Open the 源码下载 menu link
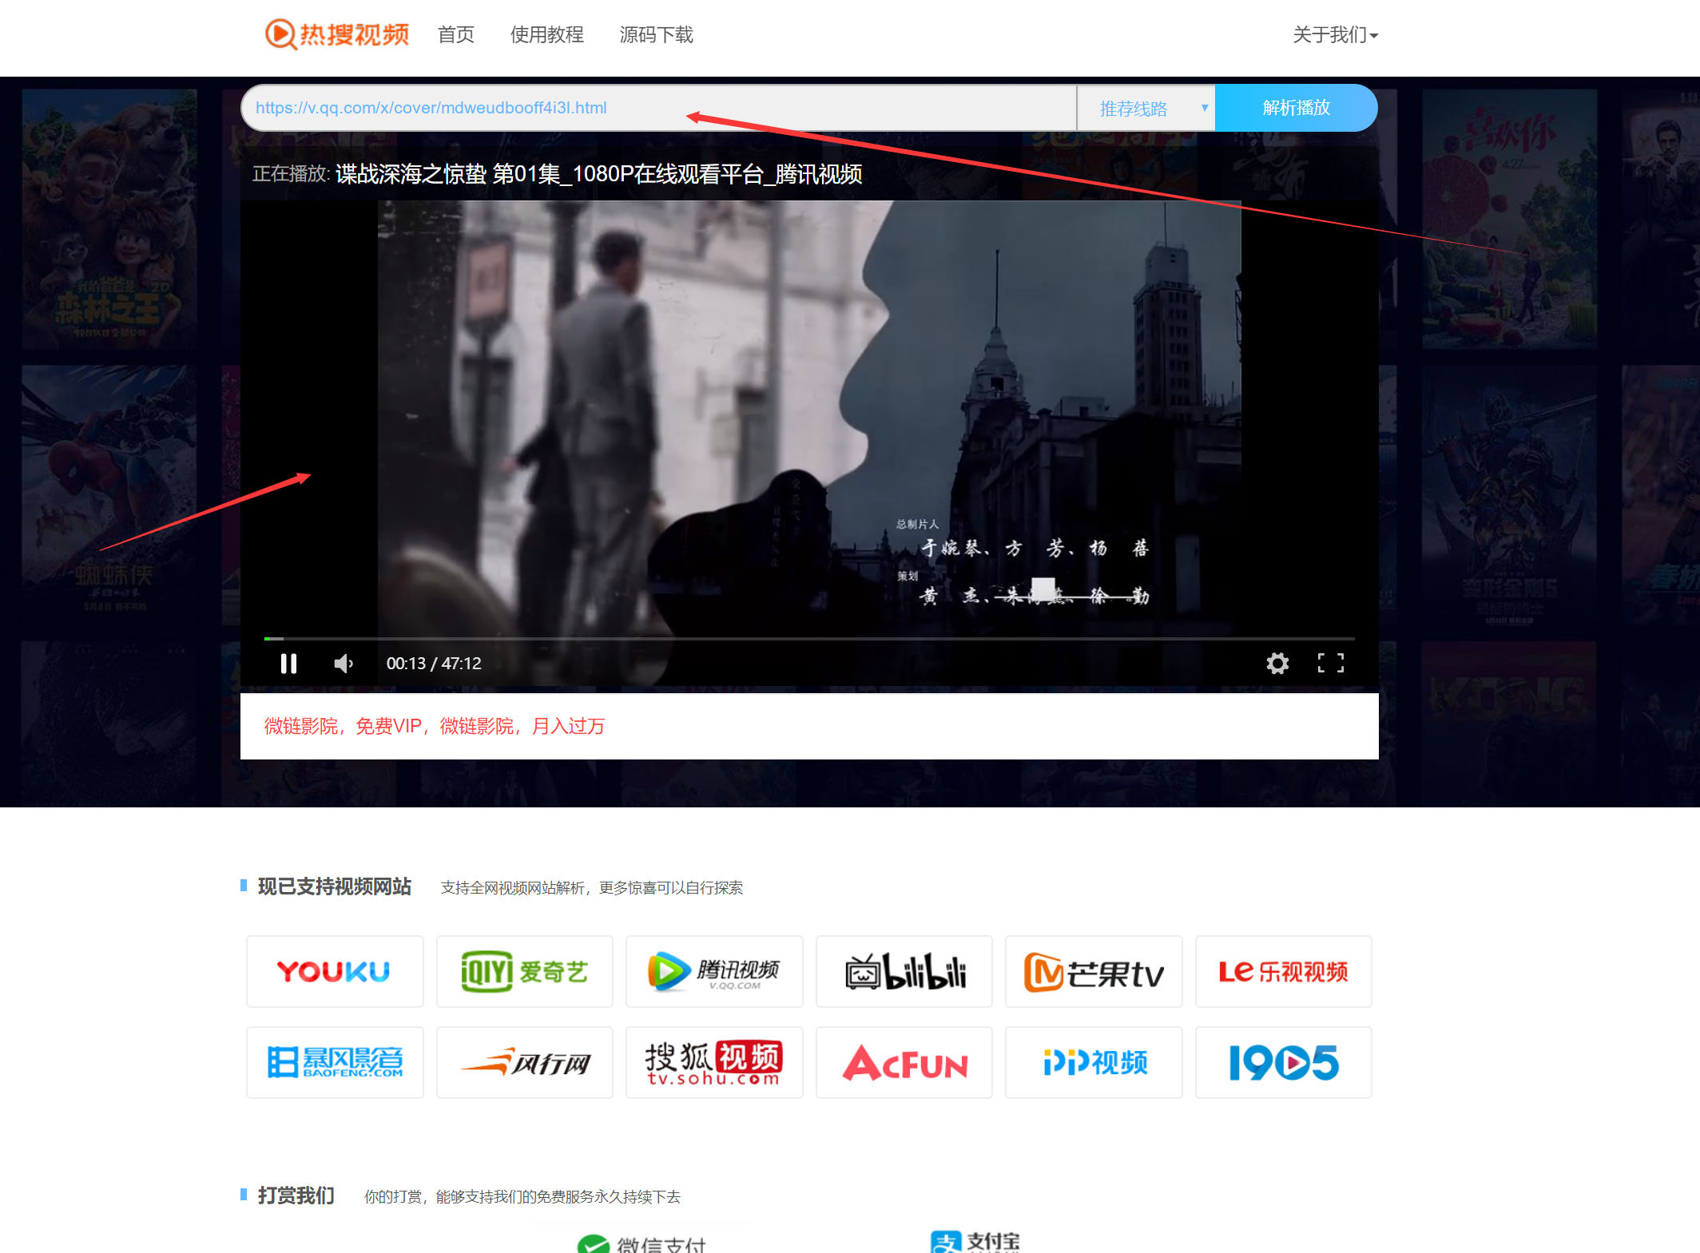Image resolution: width=1700 pixels, height=1253 pixels. (x=656, y=35)
